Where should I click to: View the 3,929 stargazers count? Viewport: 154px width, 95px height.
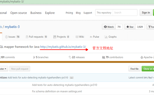140,27
